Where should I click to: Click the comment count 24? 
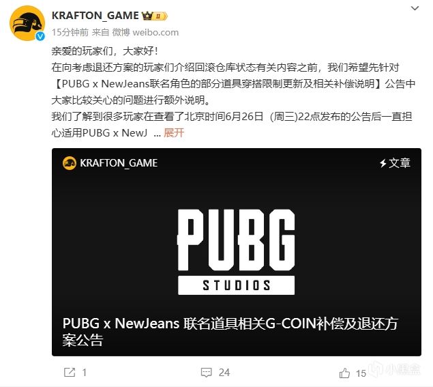tap(224, 373)
